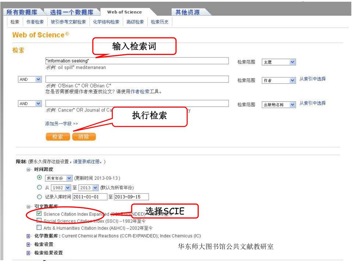Viewport: 352px width, 264px height.
Task: Open the 所有数据库 tab
Action: coord(22,12)
